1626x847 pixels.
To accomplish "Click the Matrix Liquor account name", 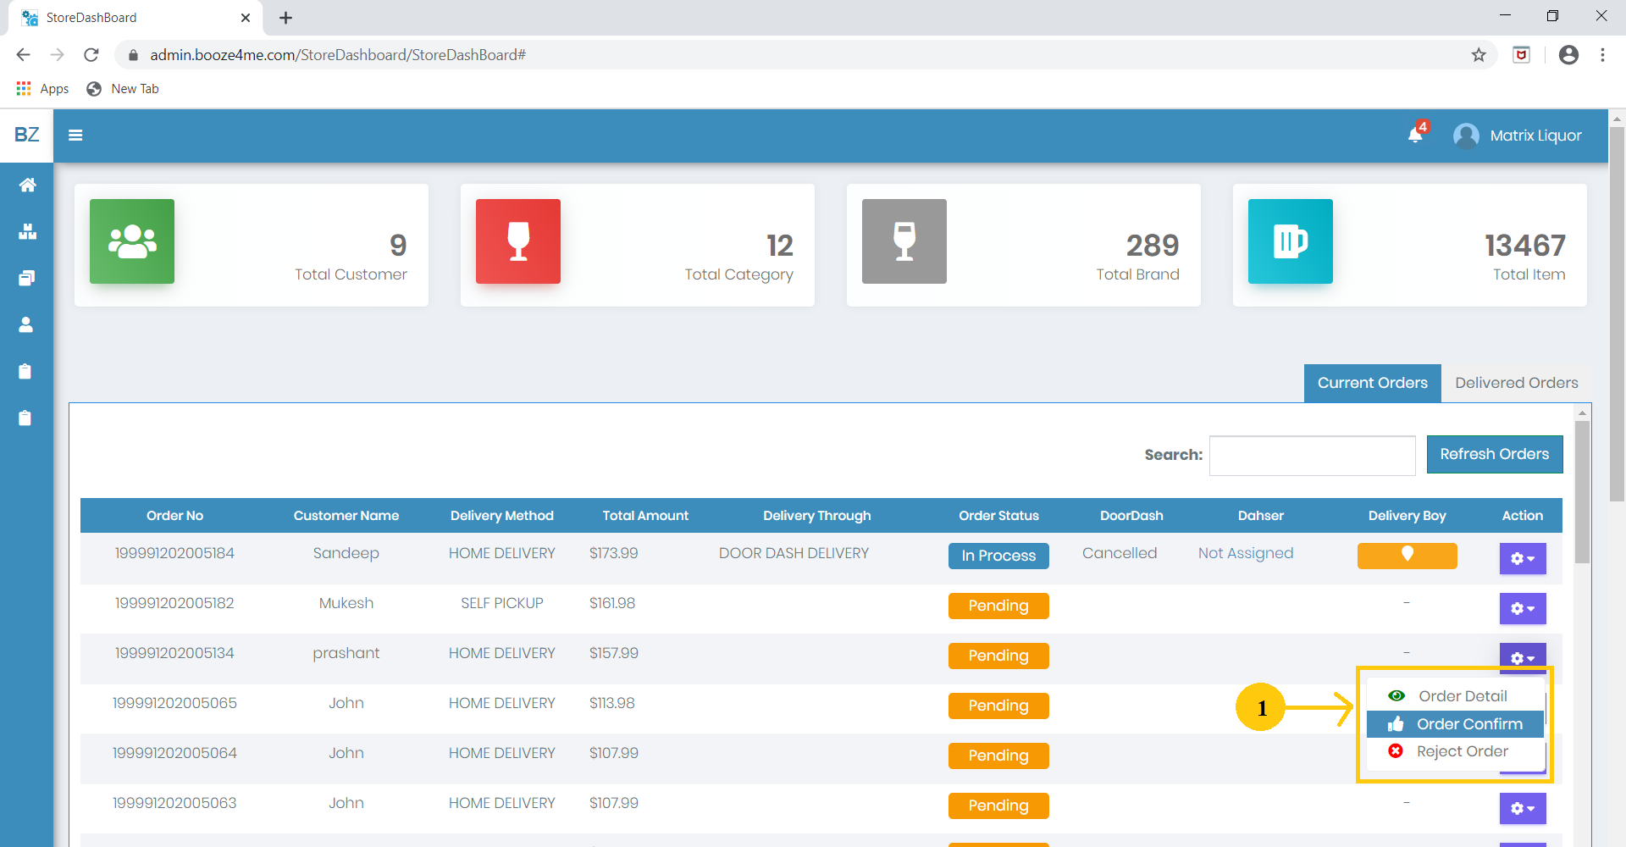I will 1535,136.
